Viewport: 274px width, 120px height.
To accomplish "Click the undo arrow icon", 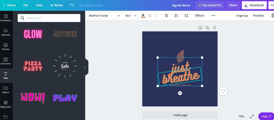I will 71,5.
